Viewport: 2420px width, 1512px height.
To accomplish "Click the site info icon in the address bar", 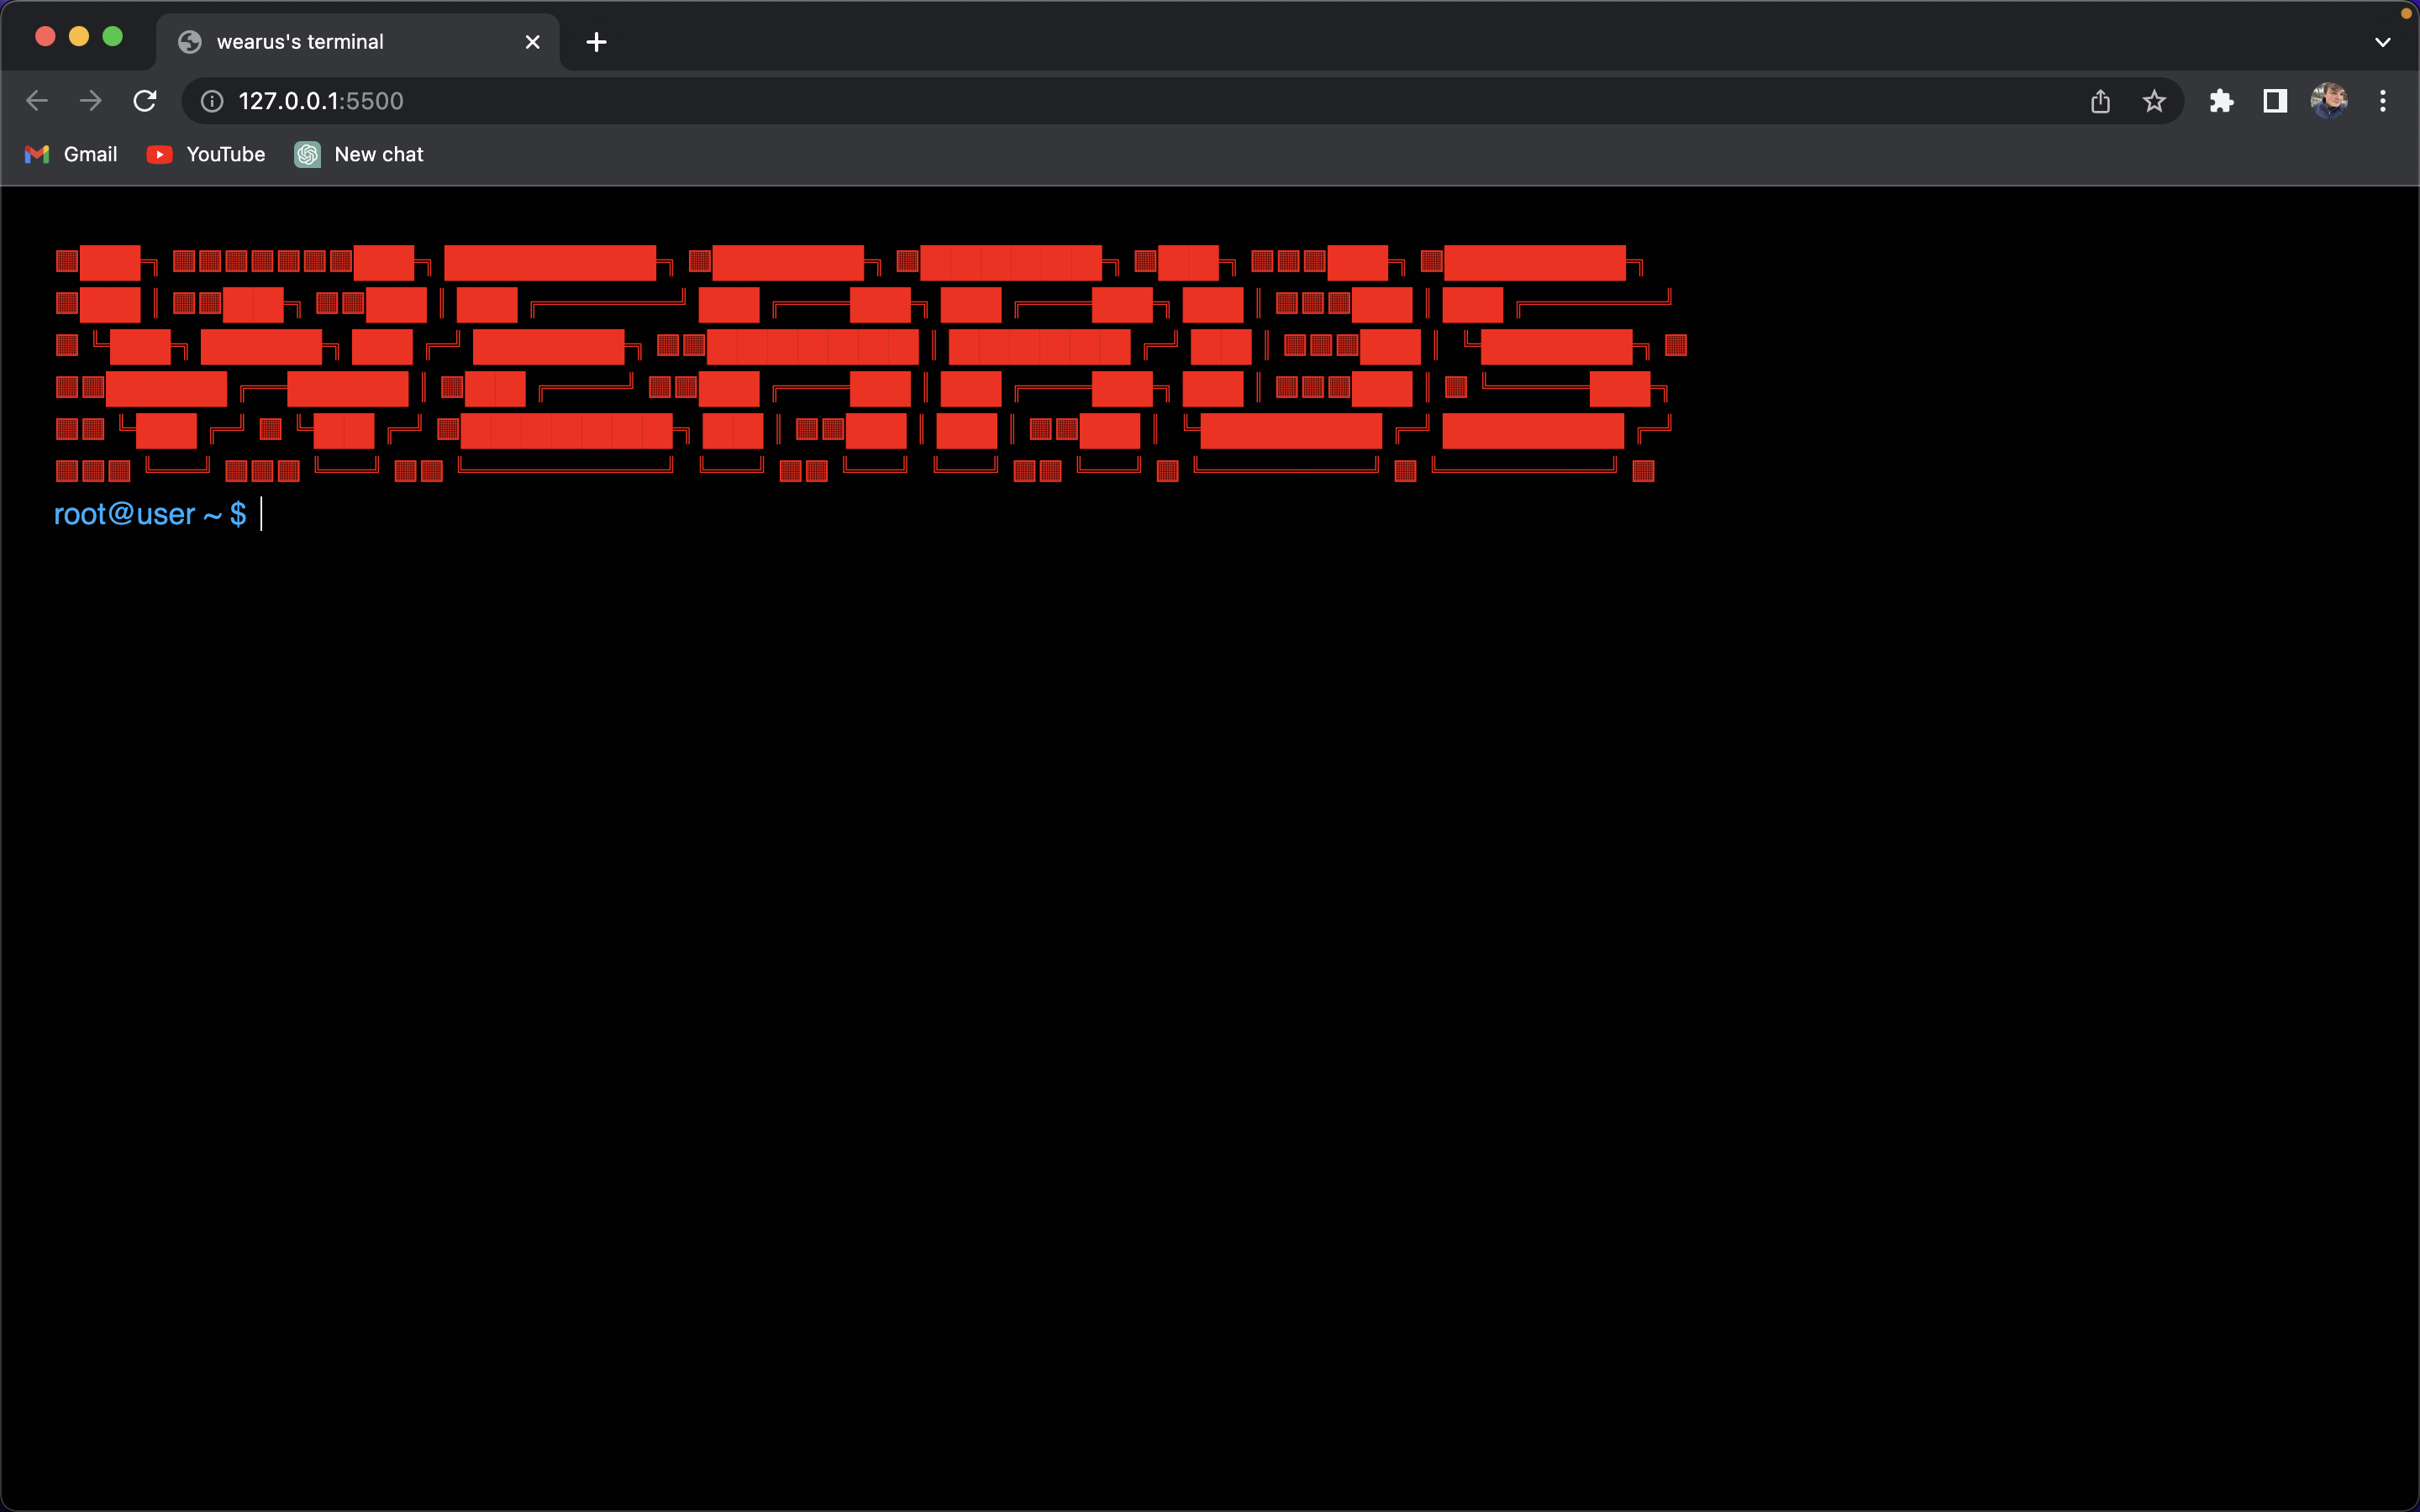I will click(211, 100).
